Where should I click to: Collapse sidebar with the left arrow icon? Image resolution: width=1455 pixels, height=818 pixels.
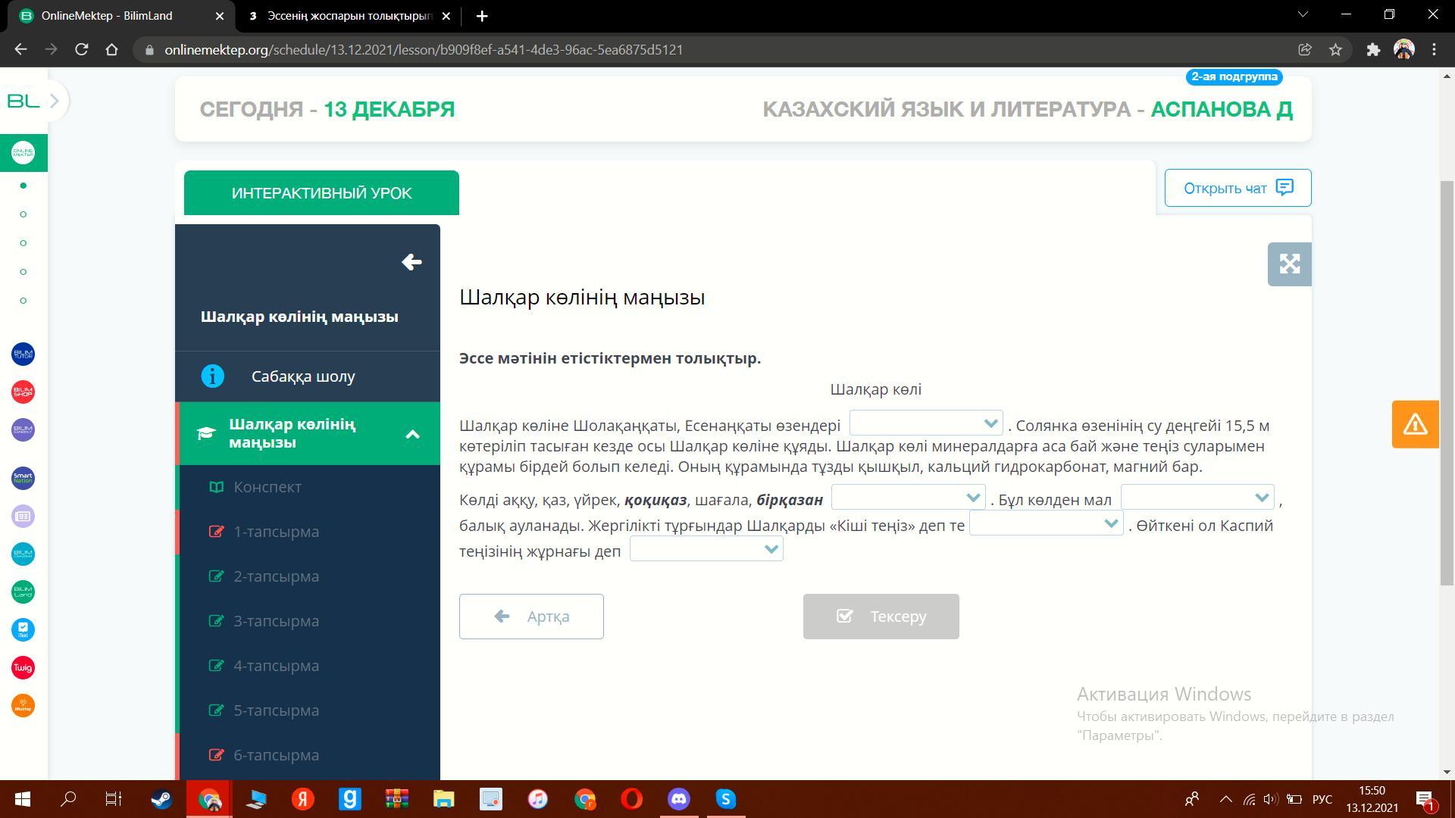[x=411, y=262]
